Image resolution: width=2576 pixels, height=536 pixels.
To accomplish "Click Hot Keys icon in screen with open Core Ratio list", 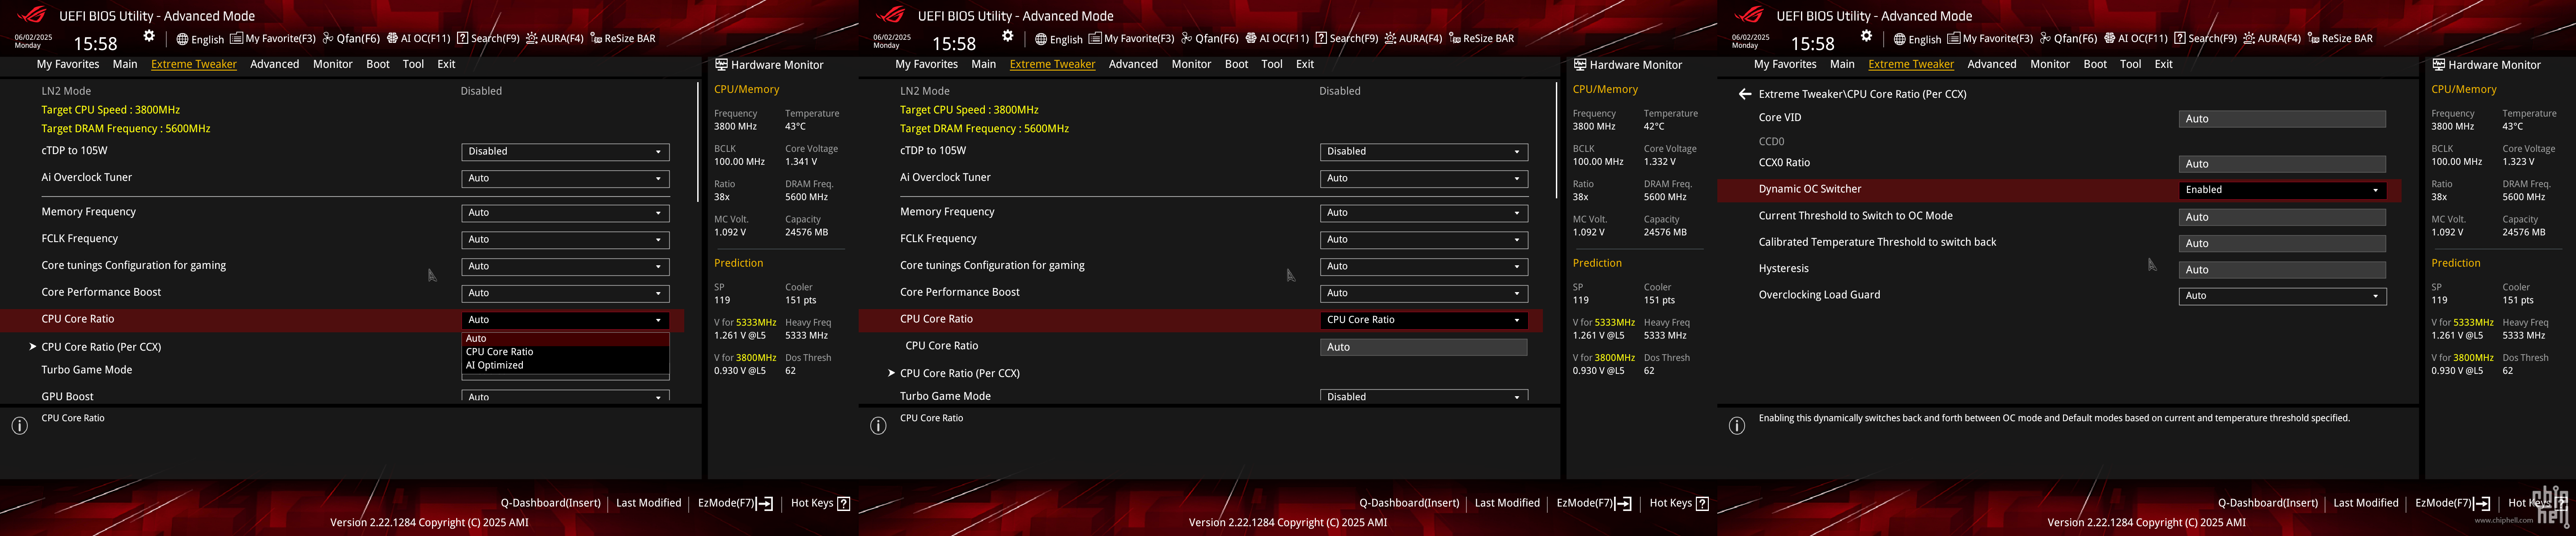I will tap(843, 503).
